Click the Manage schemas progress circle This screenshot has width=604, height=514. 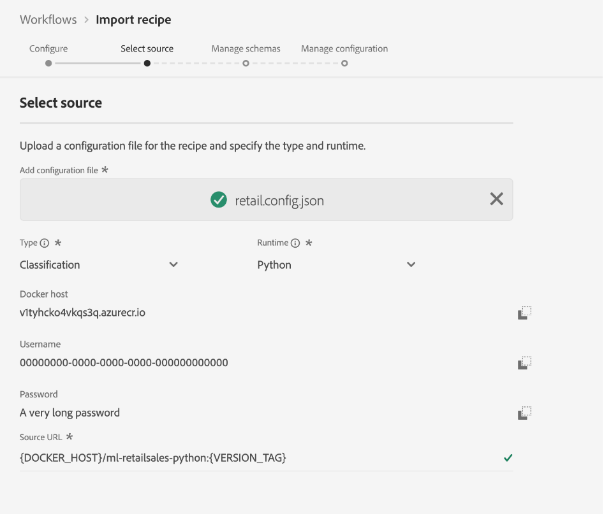pos(246,63)
